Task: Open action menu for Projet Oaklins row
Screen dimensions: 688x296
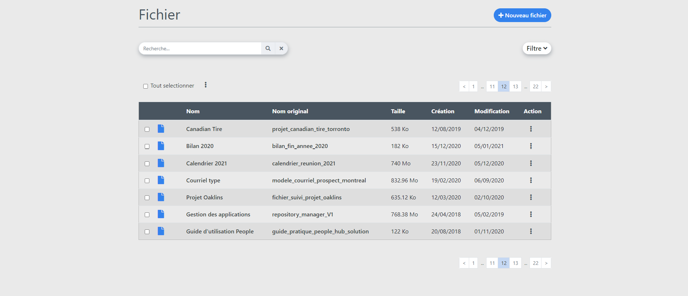Action: tap(531, 197)
